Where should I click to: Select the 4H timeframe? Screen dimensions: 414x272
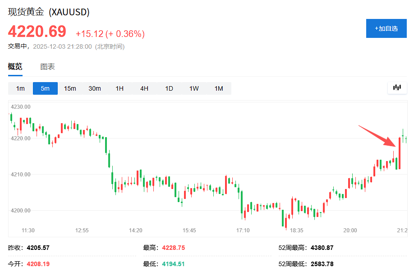[144, 88]
